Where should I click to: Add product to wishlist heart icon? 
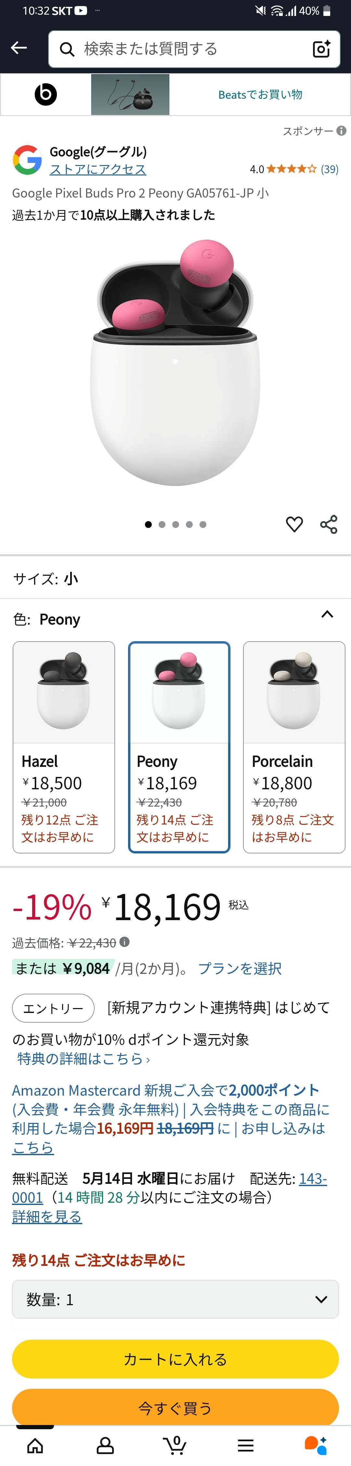pos(294,524)
